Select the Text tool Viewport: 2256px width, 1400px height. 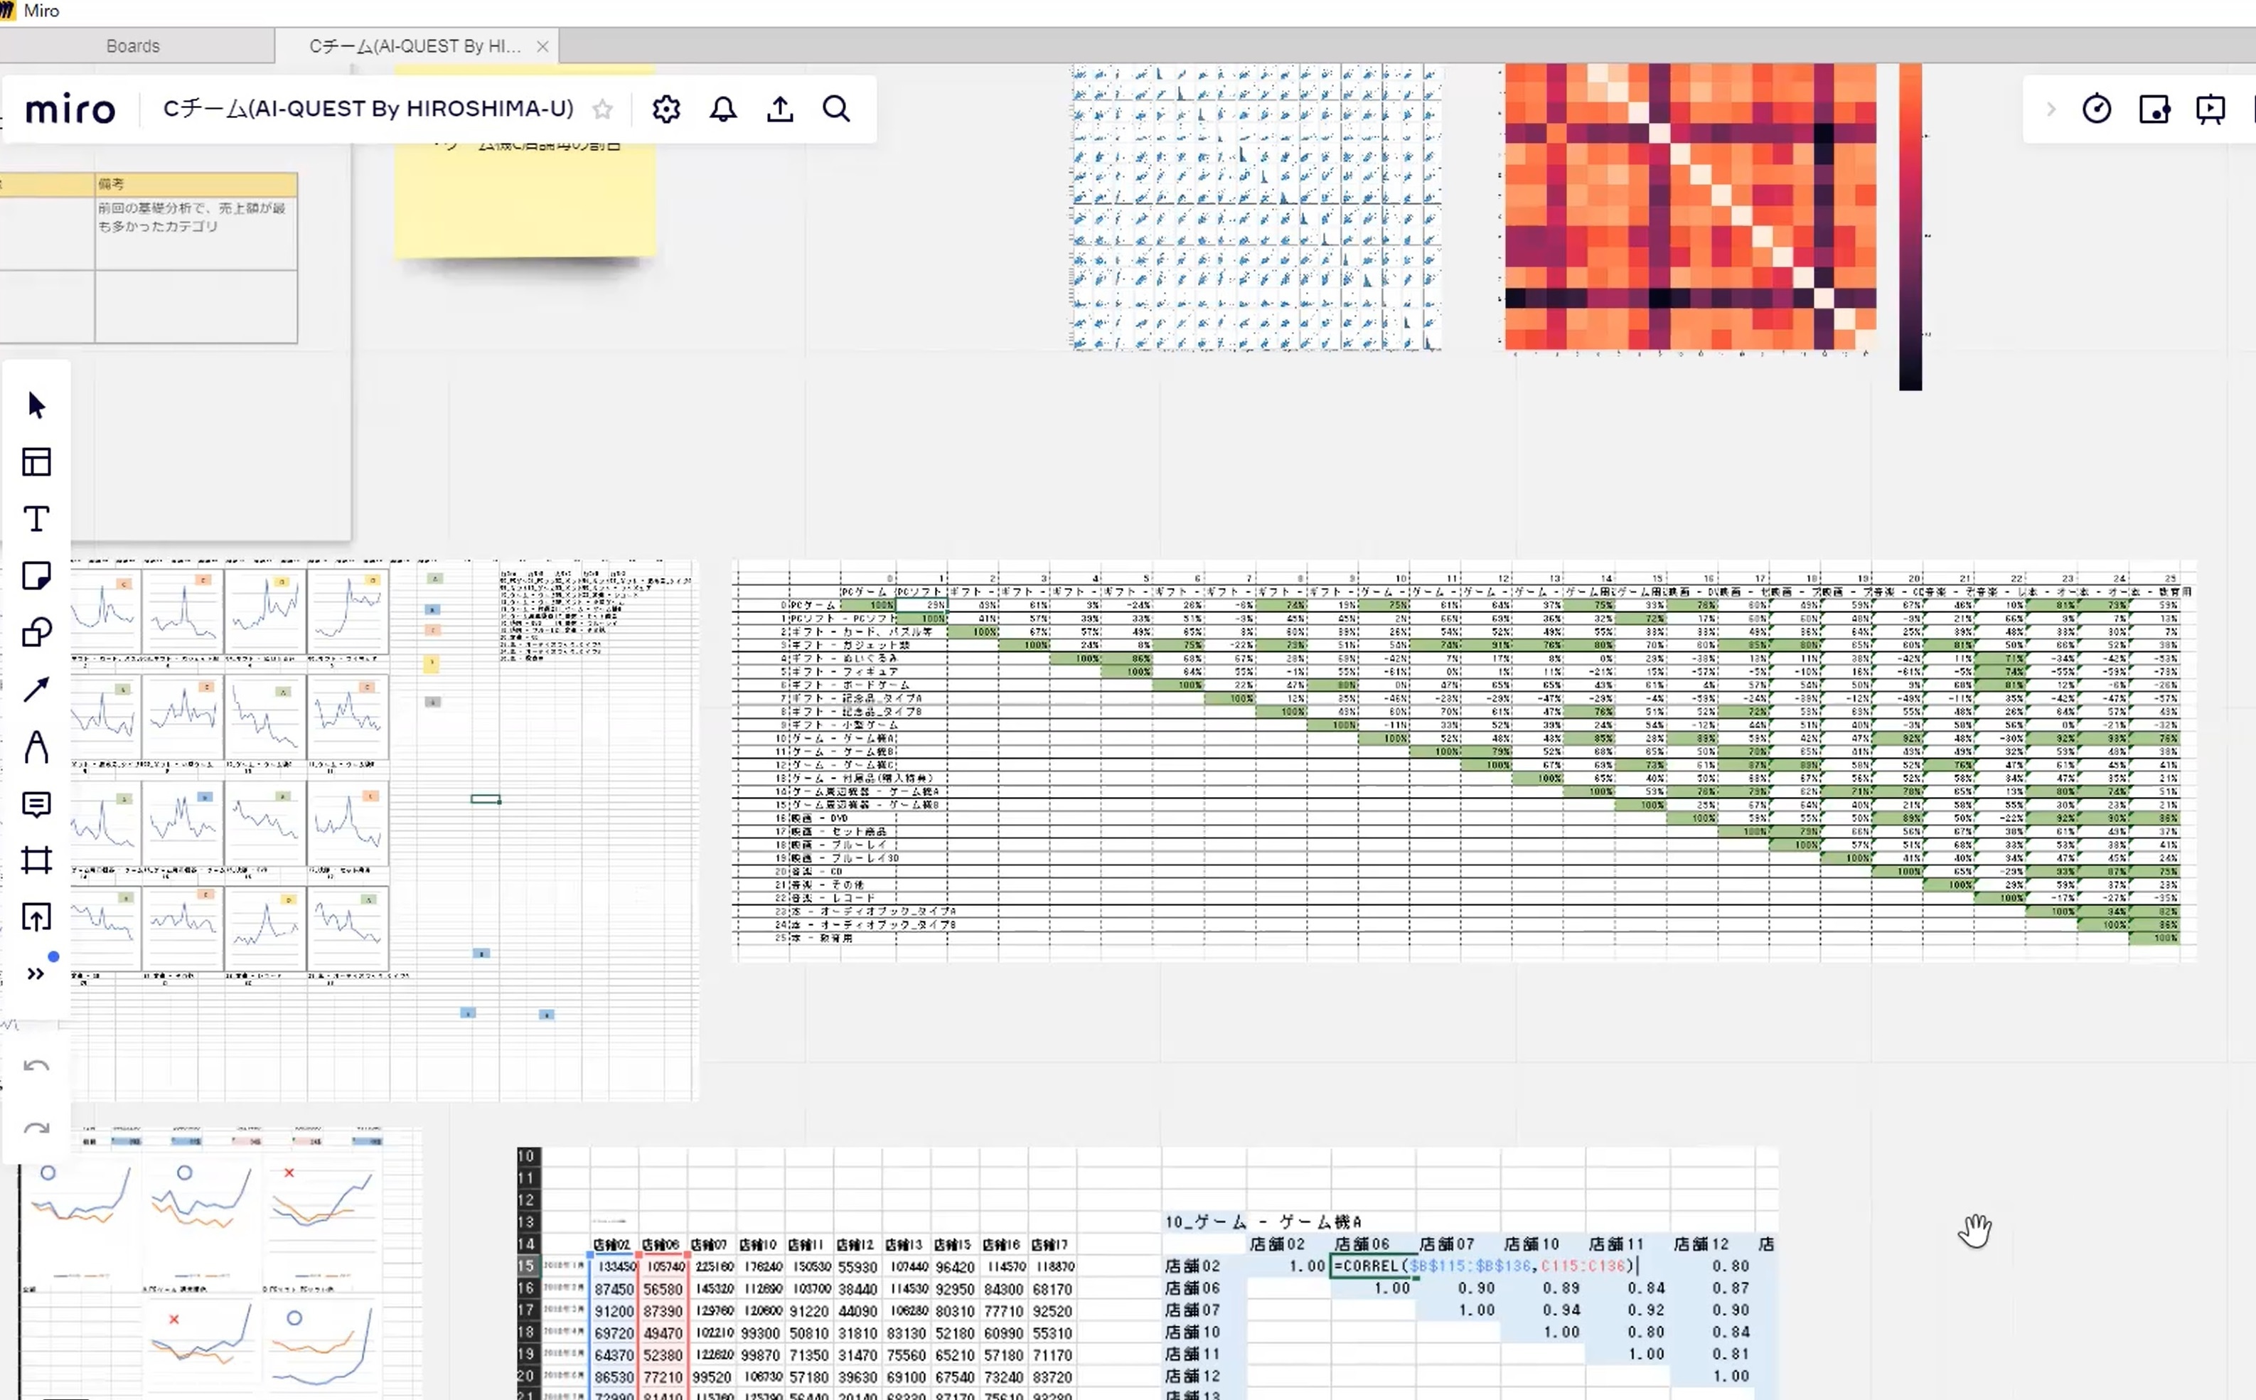(x=36, y=518)
